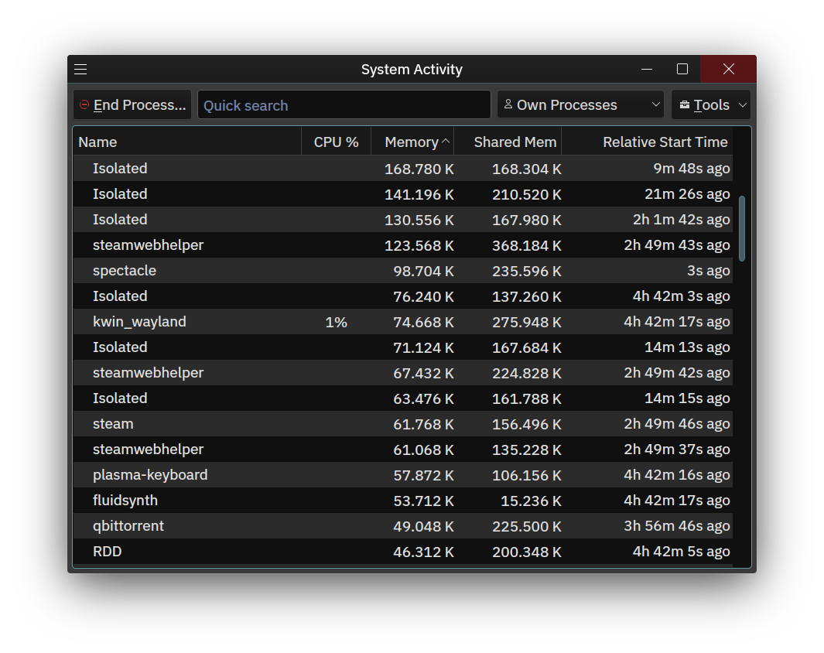Select steamwebhelper using 123.568 K memory
The image size is (824, 653).
[403, 245]
